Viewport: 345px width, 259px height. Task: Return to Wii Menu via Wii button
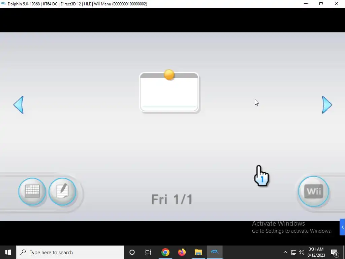click(314, 192)
